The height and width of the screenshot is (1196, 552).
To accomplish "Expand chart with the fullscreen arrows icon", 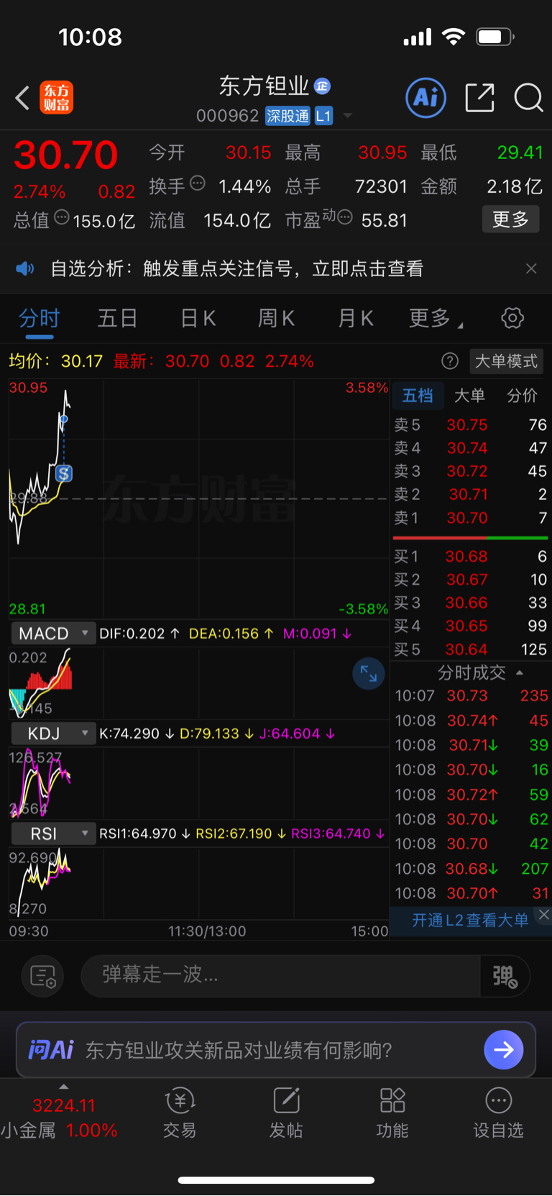I will (x=369, y=674).
